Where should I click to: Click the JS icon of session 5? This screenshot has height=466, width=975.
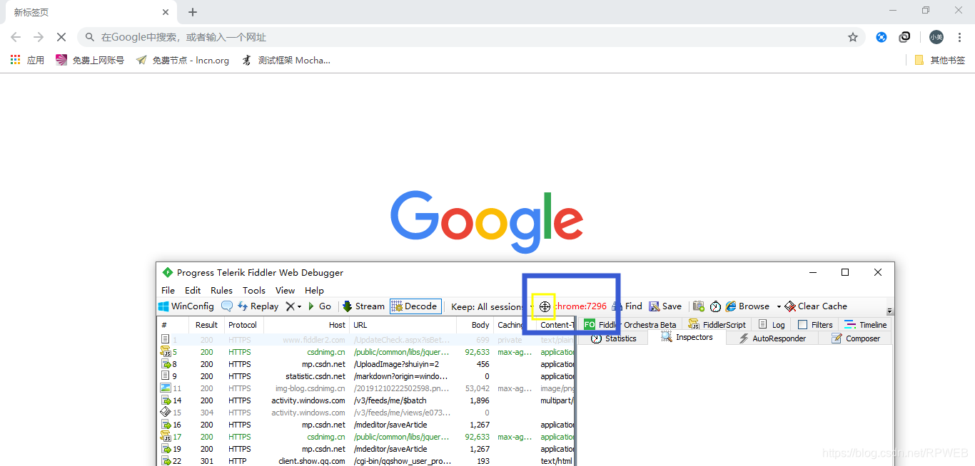(x=166, y=352)
